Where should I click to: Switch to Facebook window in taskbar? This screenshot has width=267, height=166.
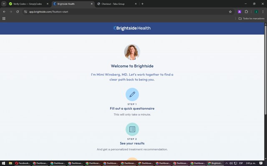point(23,163)
